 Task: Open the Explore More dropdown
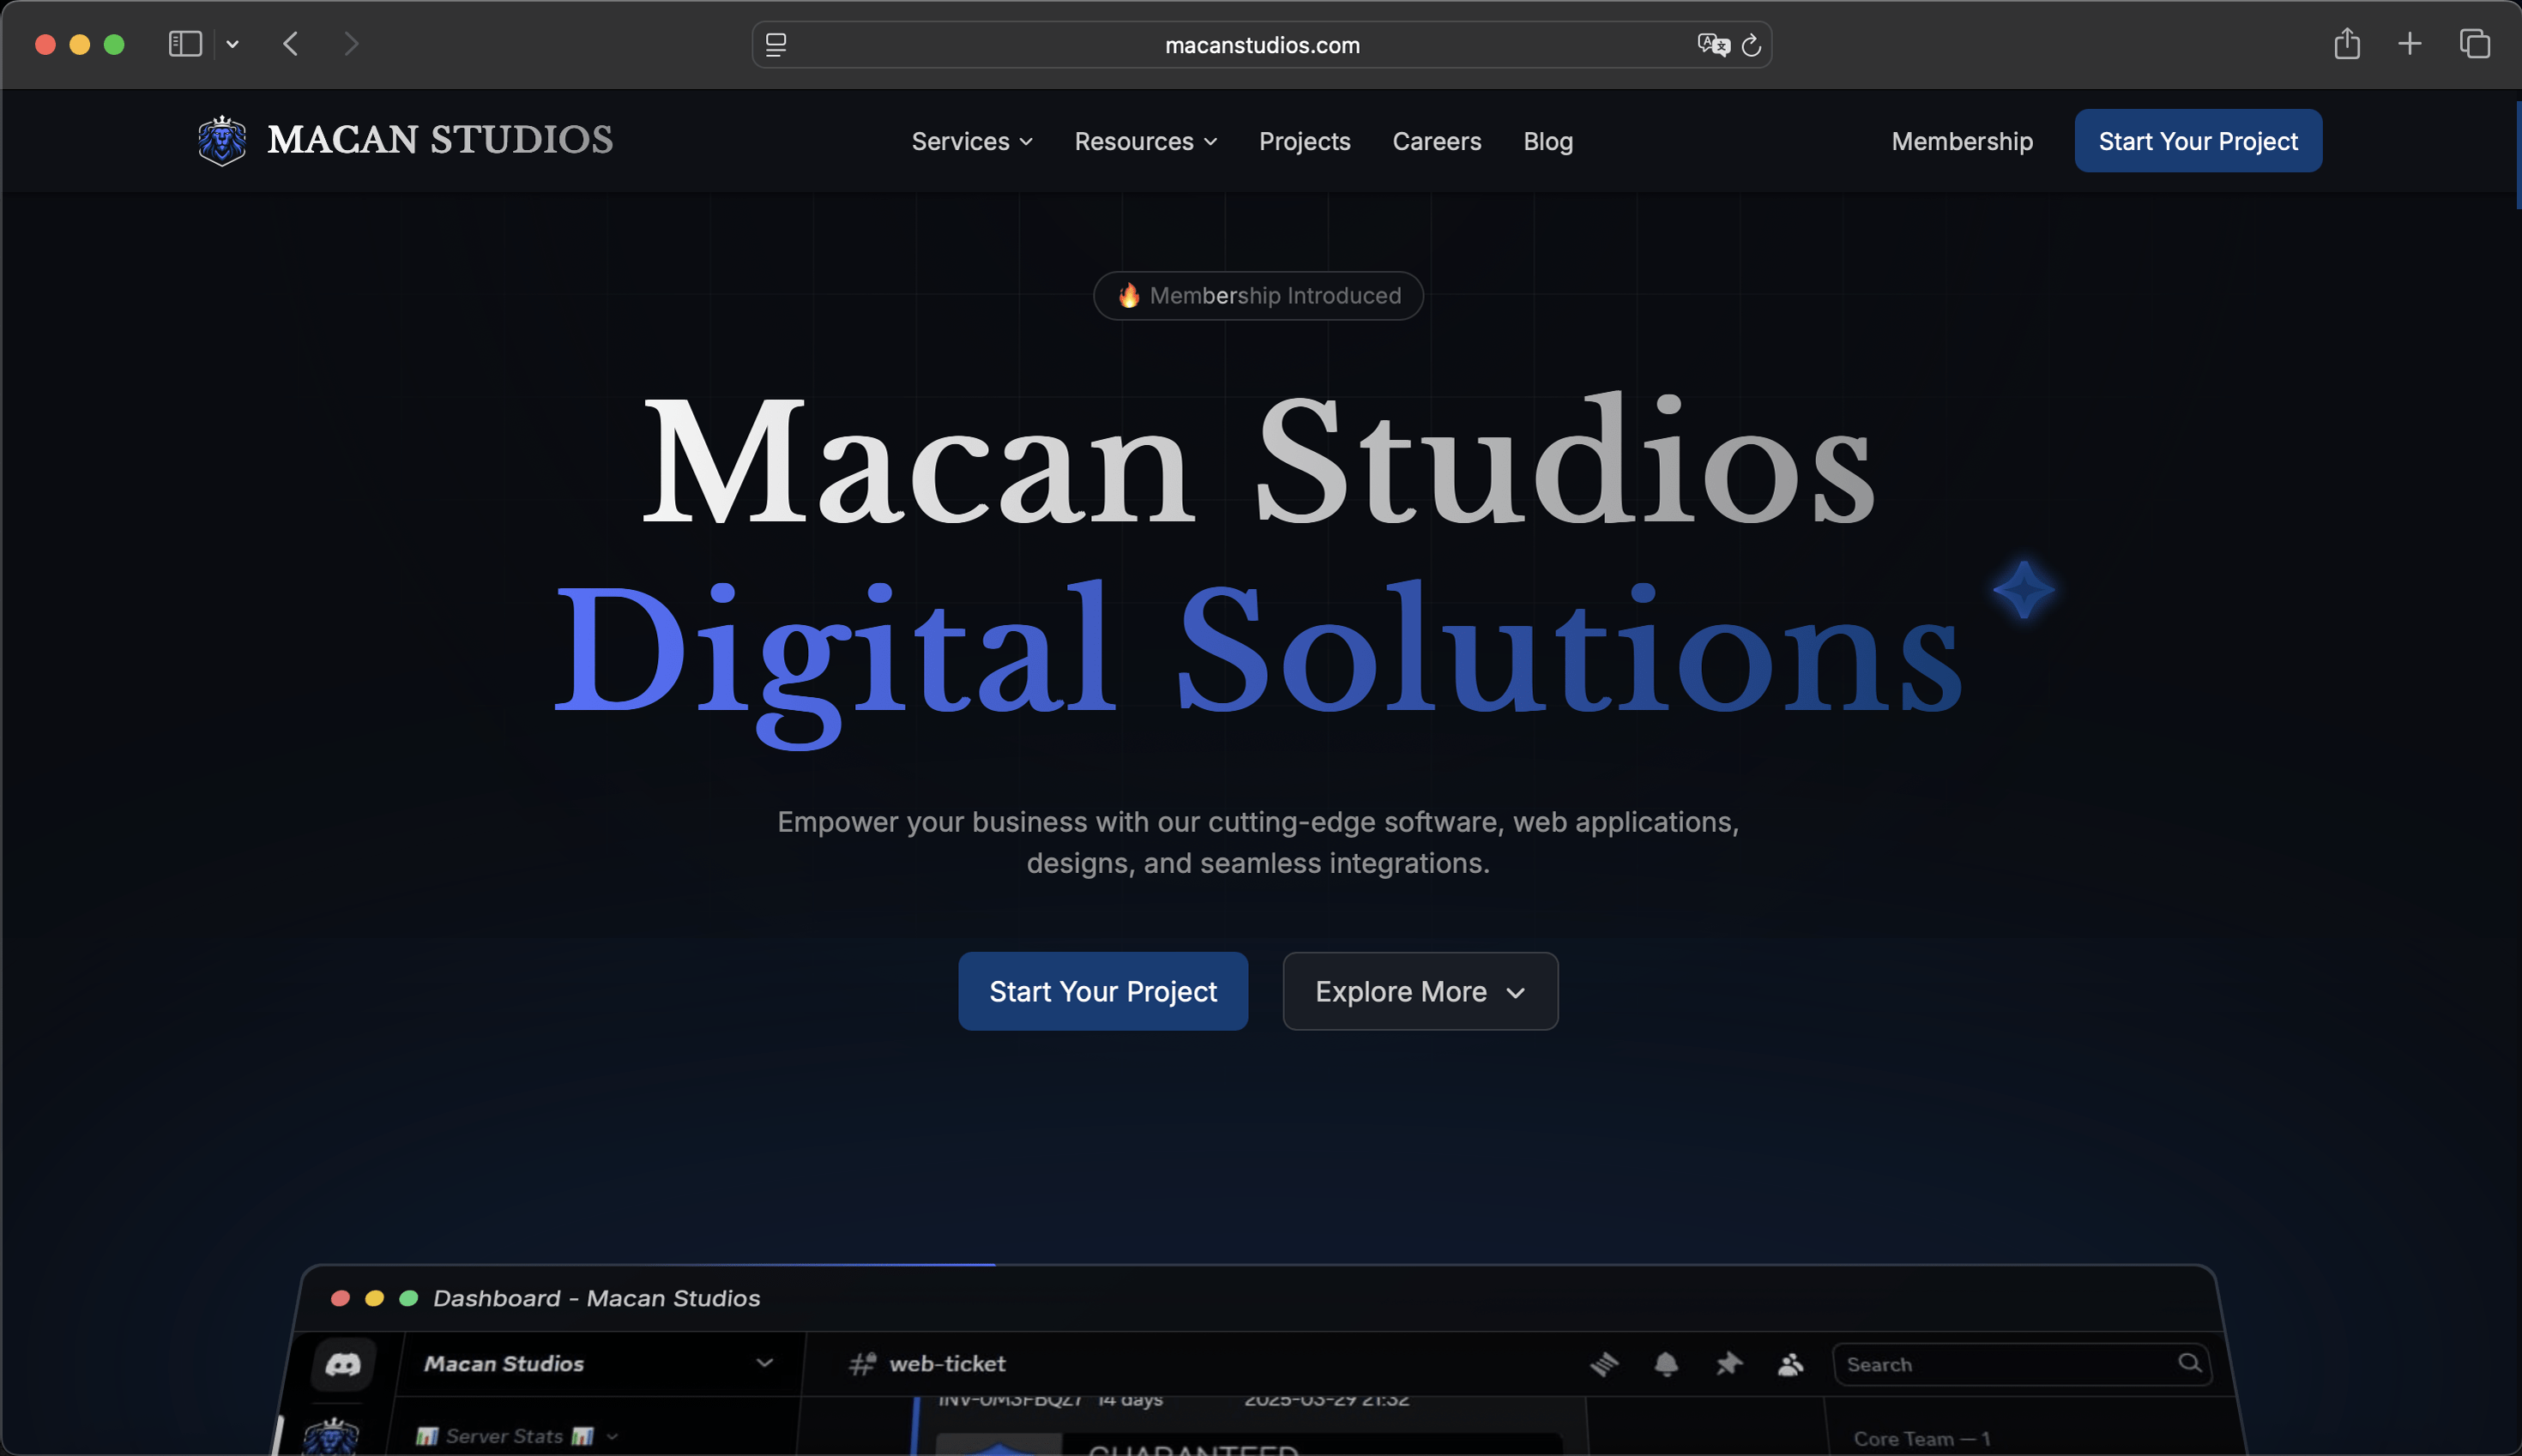point(1420,991)
